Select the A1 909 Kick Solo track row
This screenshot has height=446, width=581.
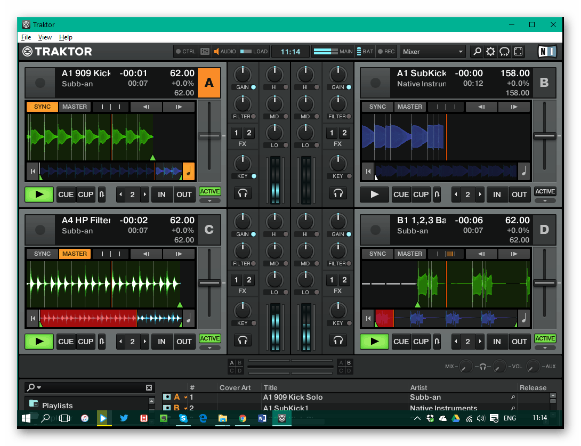(356, 397)
